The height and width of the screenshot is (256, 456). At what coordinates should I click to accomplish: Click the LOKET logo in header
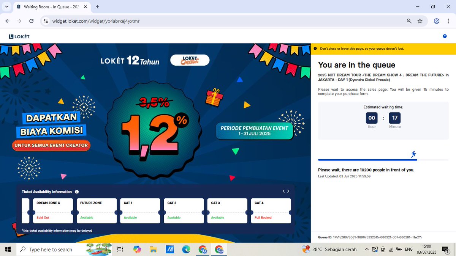point(19,36)
